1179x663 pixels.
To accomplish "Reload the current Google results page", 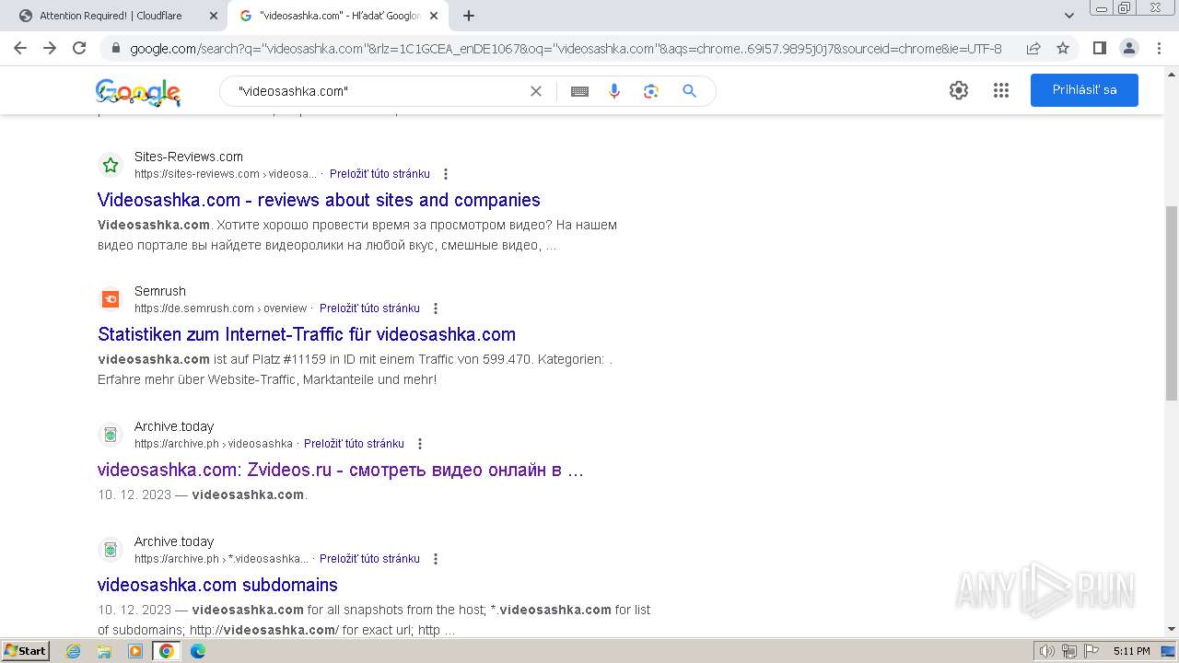I will 79,48.
